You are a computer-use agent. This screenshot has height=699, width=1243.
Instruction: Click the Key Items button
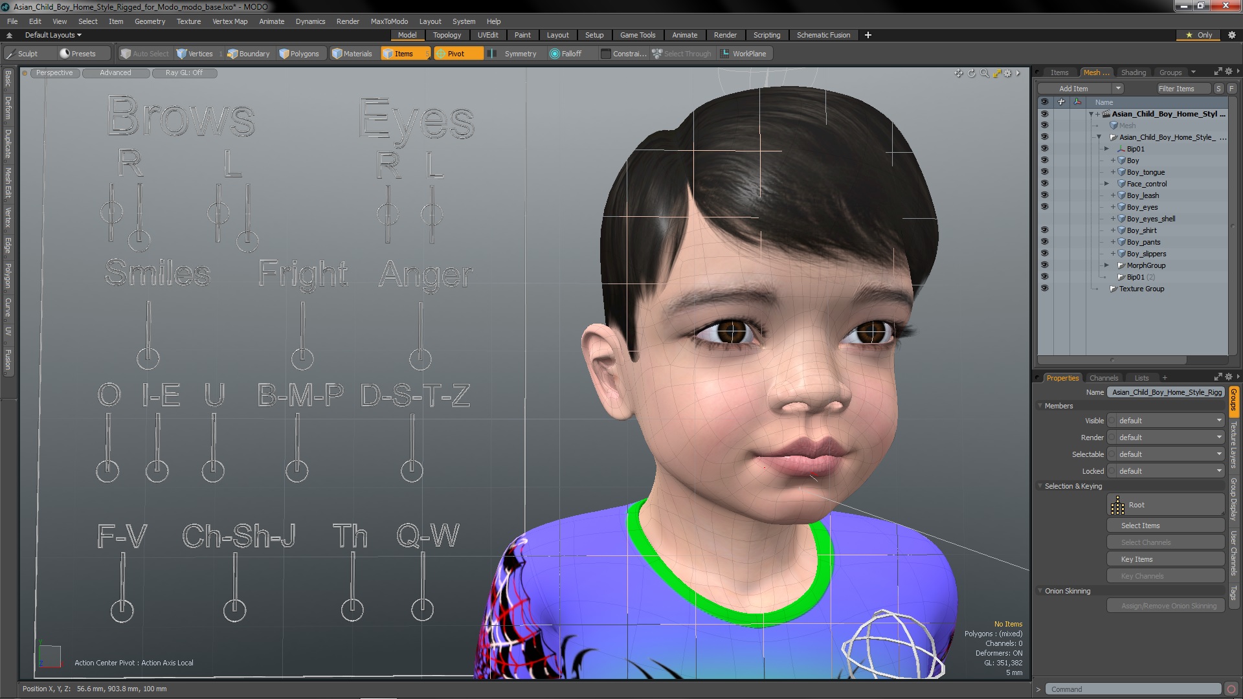1165,559
